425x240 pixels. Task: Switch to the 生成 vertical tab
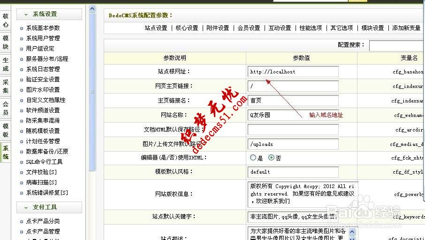tap(6, 64)
